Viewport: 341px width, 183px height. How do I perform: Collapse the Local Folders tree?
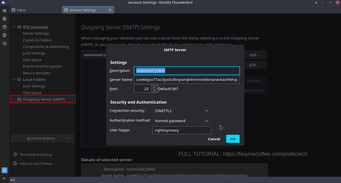point(14,80)
